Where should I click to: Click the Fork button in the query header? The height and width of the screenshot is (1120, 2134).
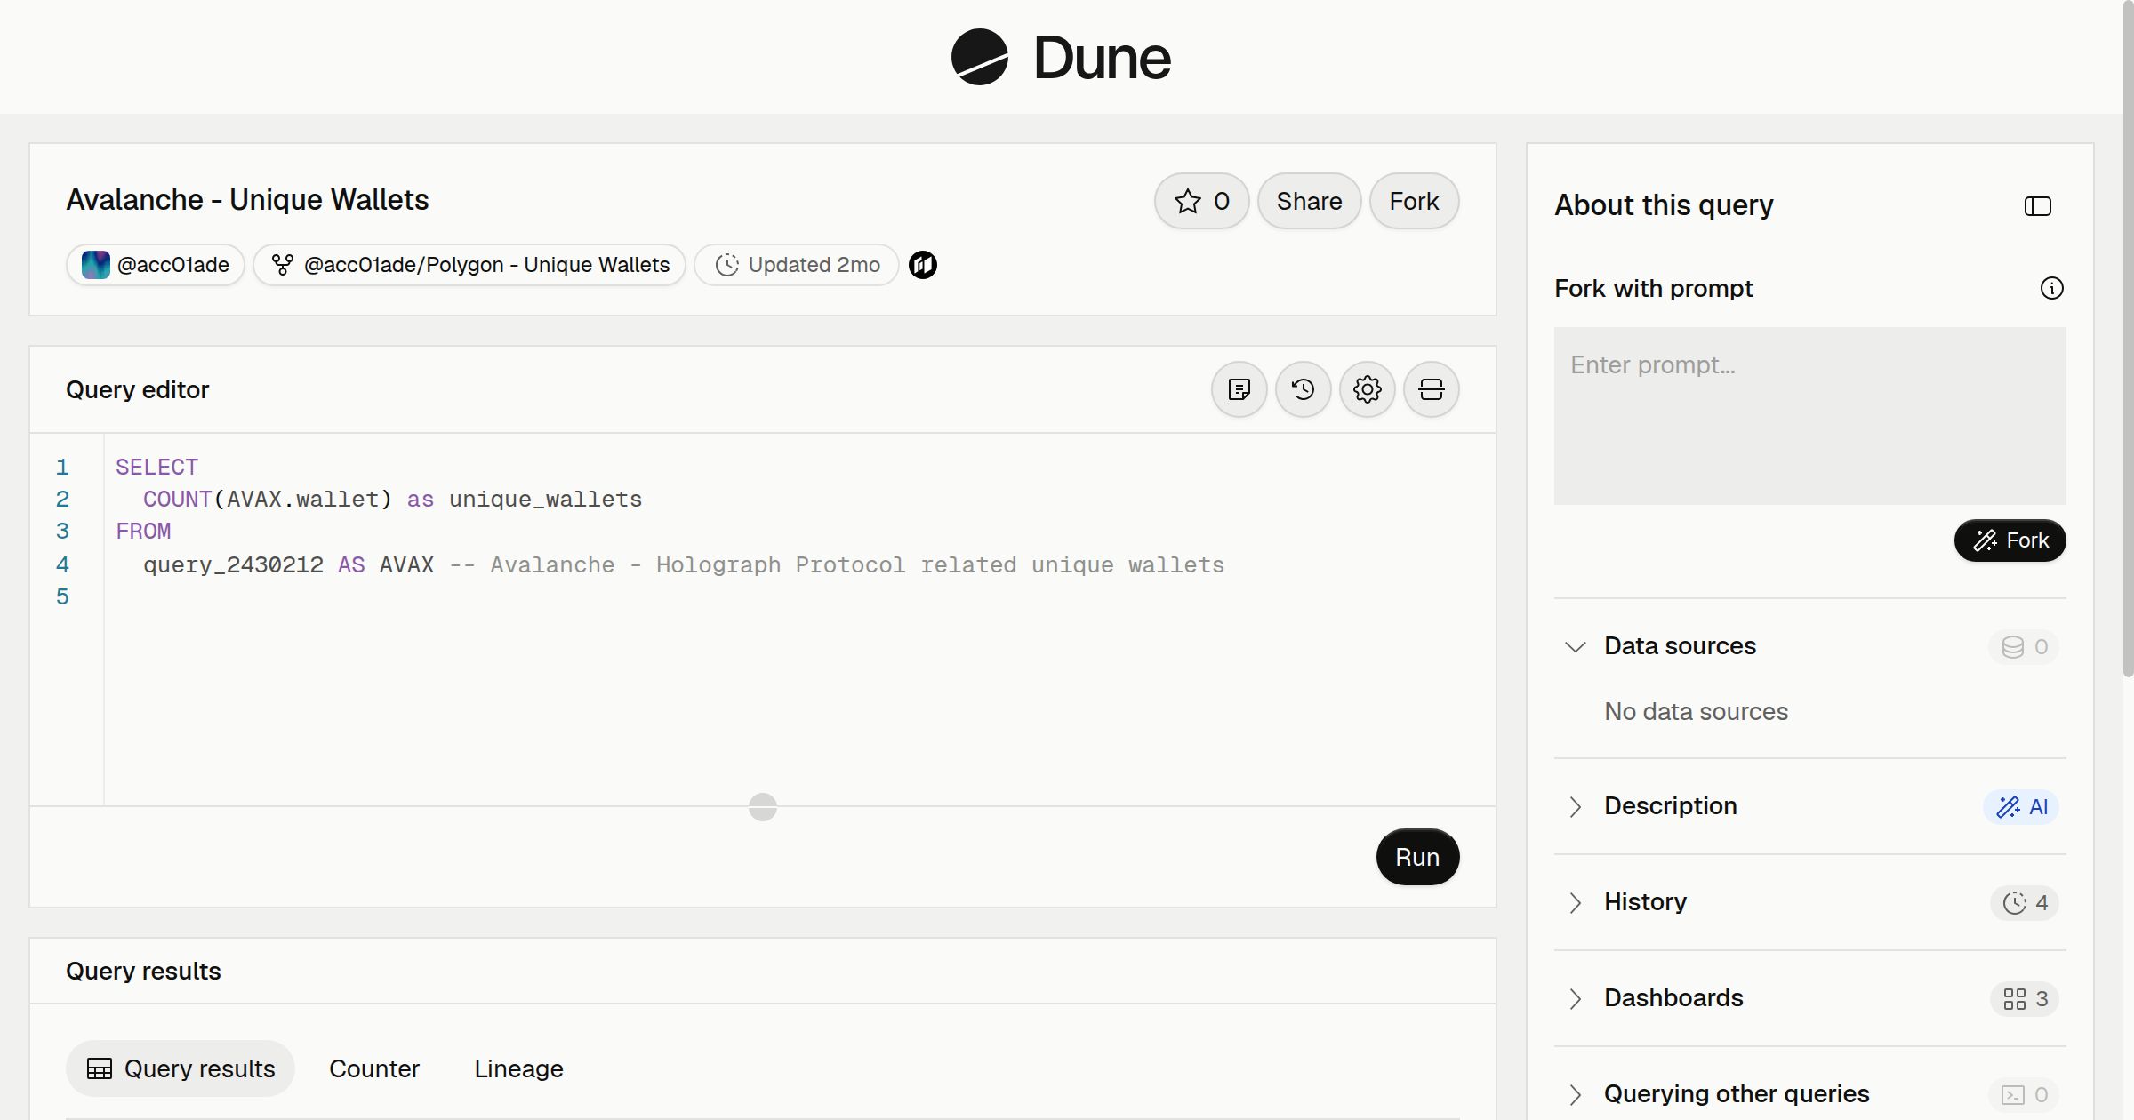click(1414, 201)
